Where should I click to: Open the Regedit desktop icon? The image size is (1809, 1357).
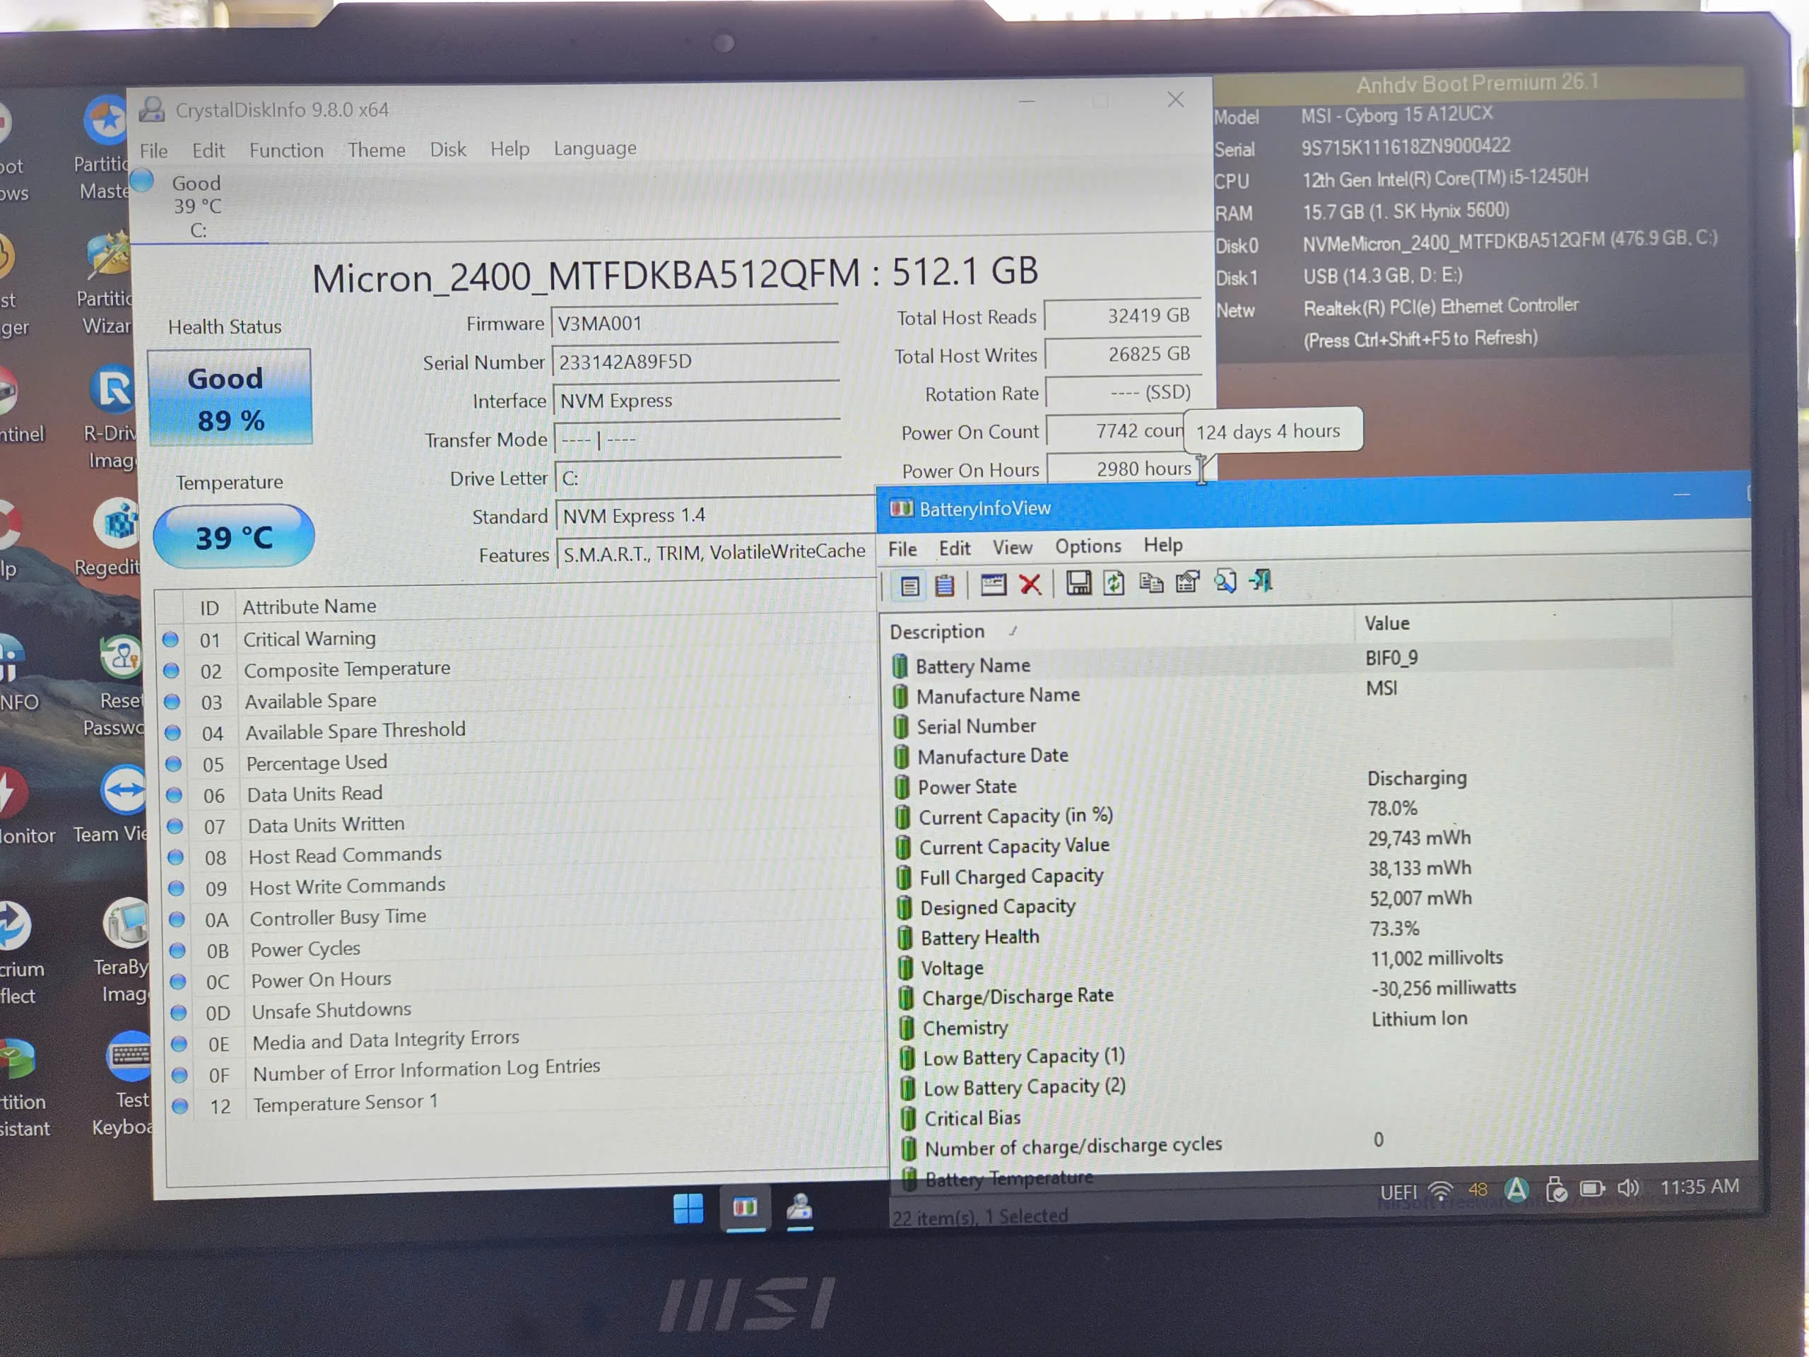click(x=109, y=539)
